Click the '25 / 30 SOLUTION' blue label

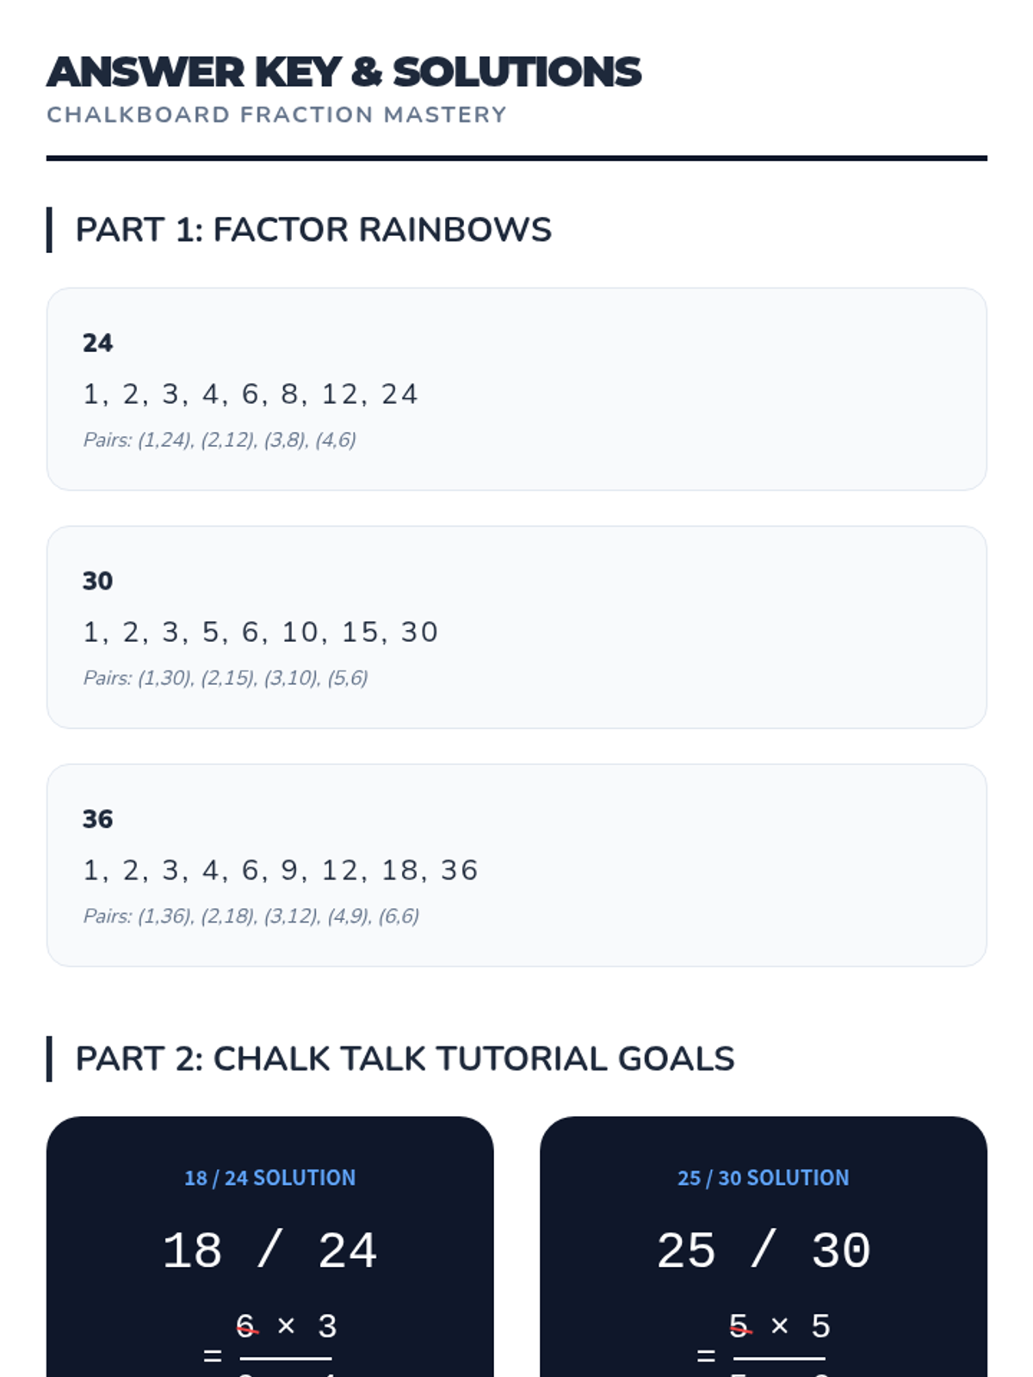coord(763,1177)
